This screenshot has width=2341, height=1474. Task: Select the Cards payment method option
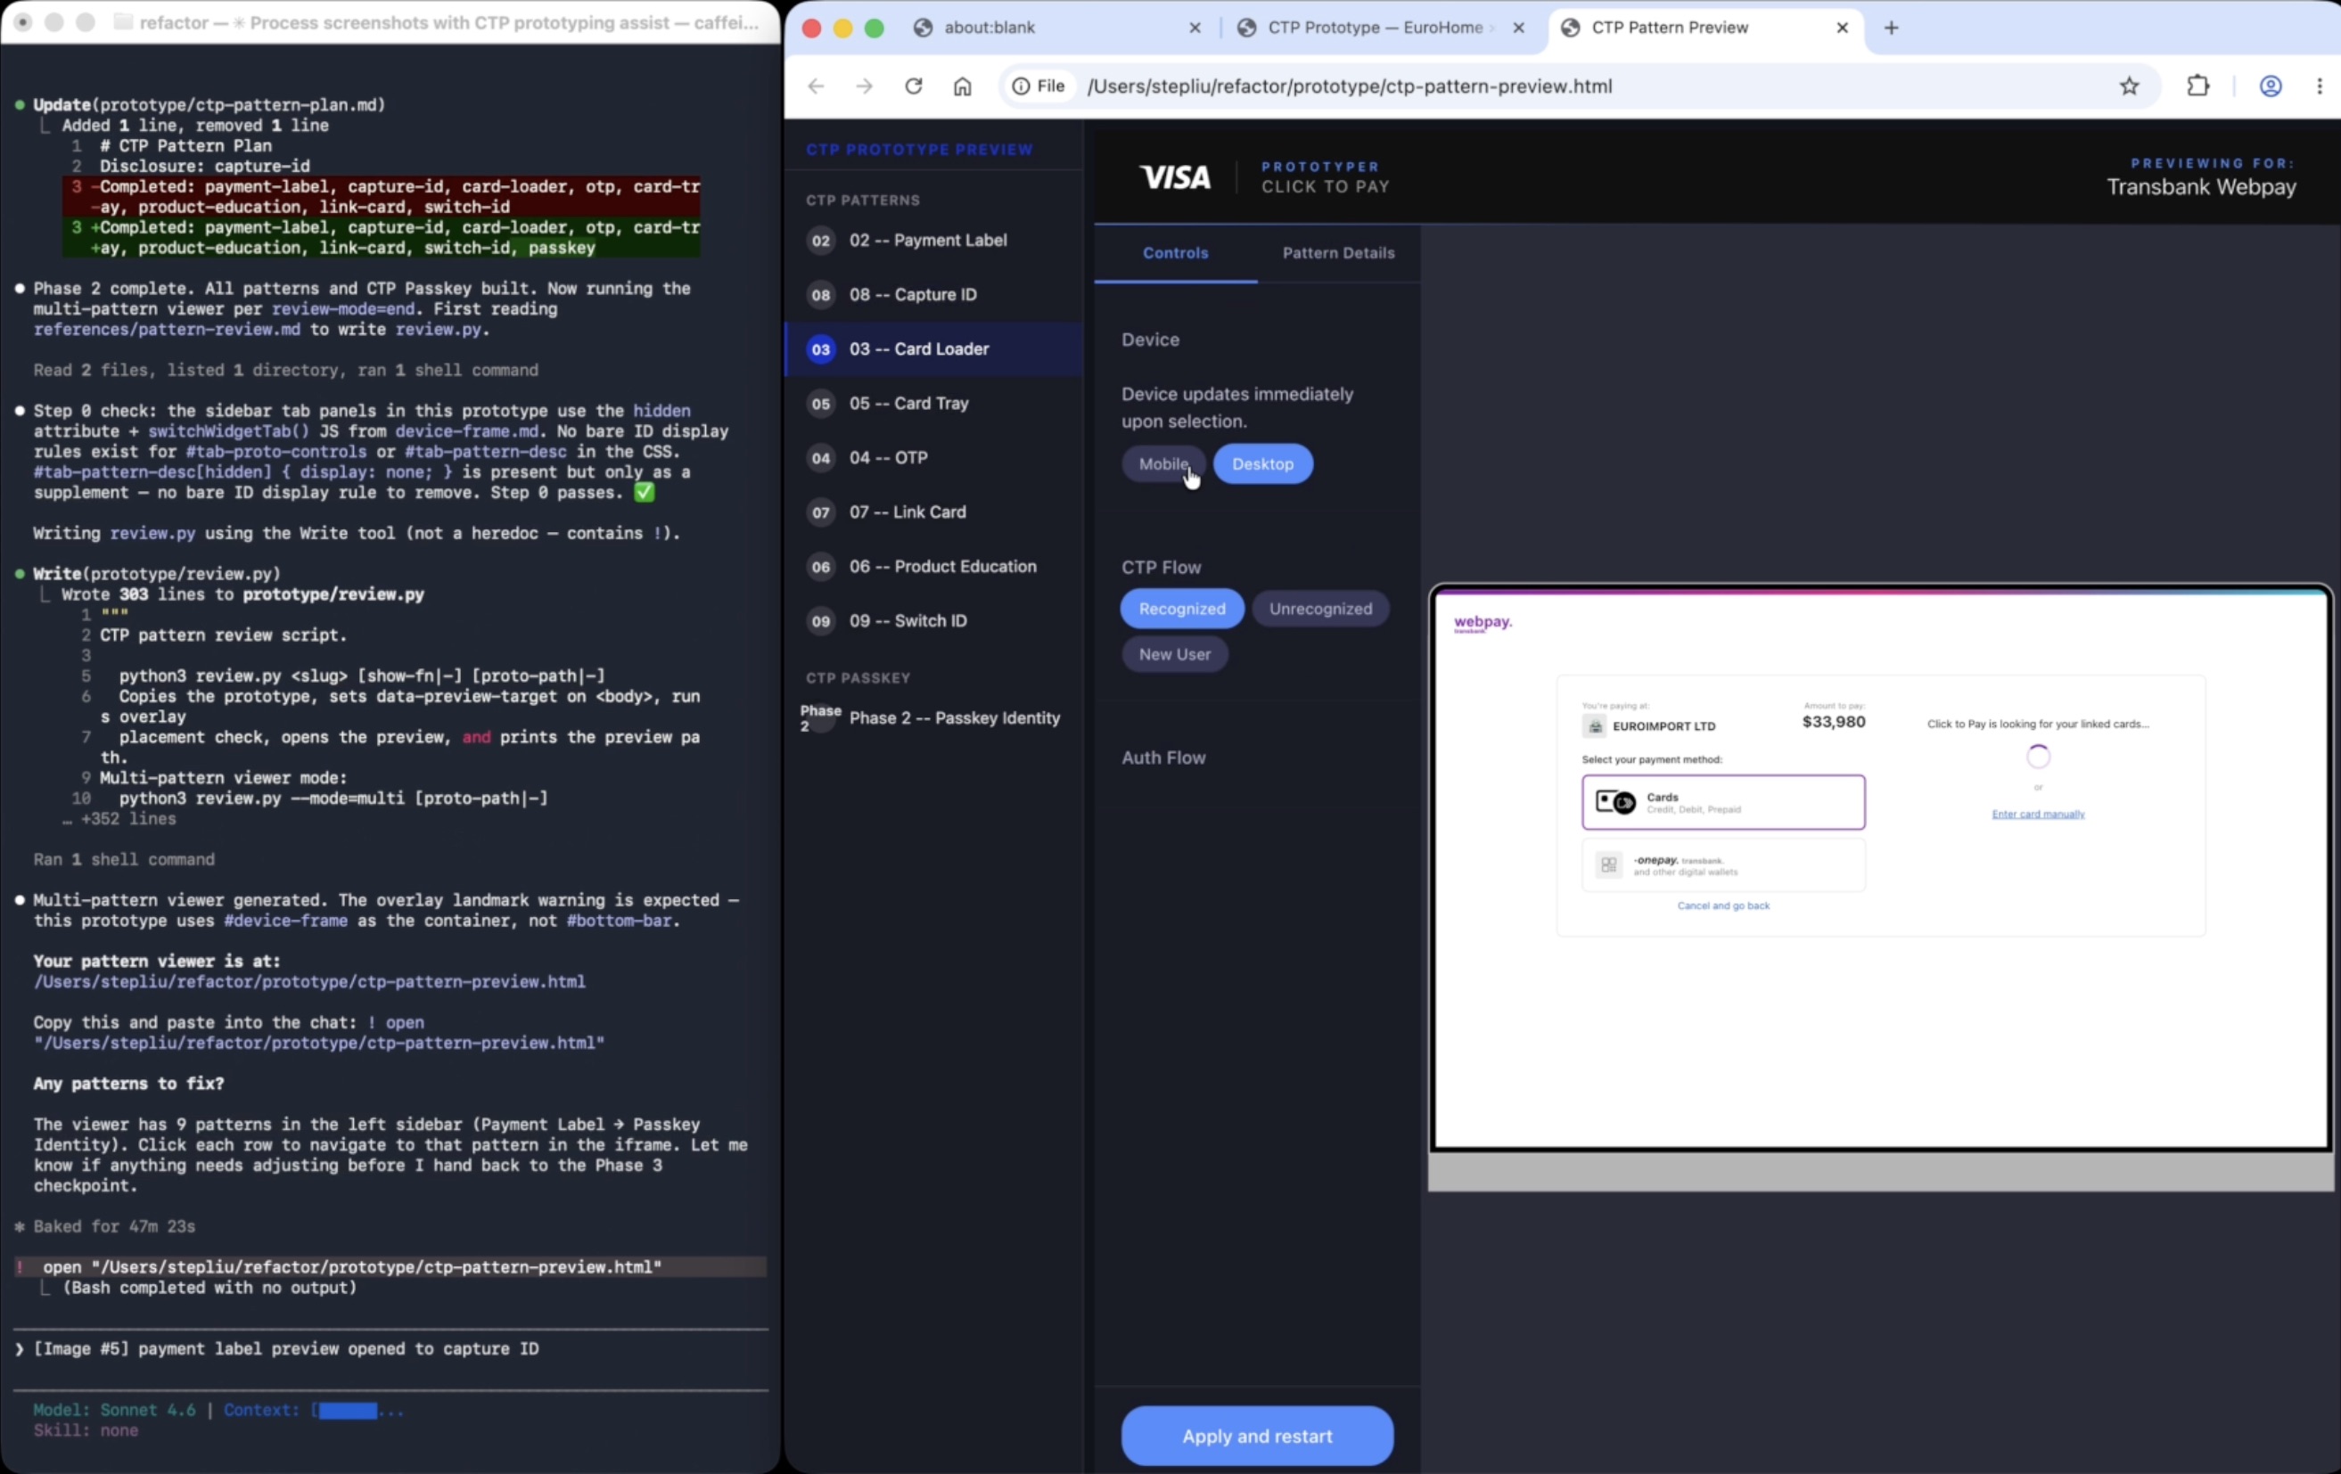tap(1722, 802)
